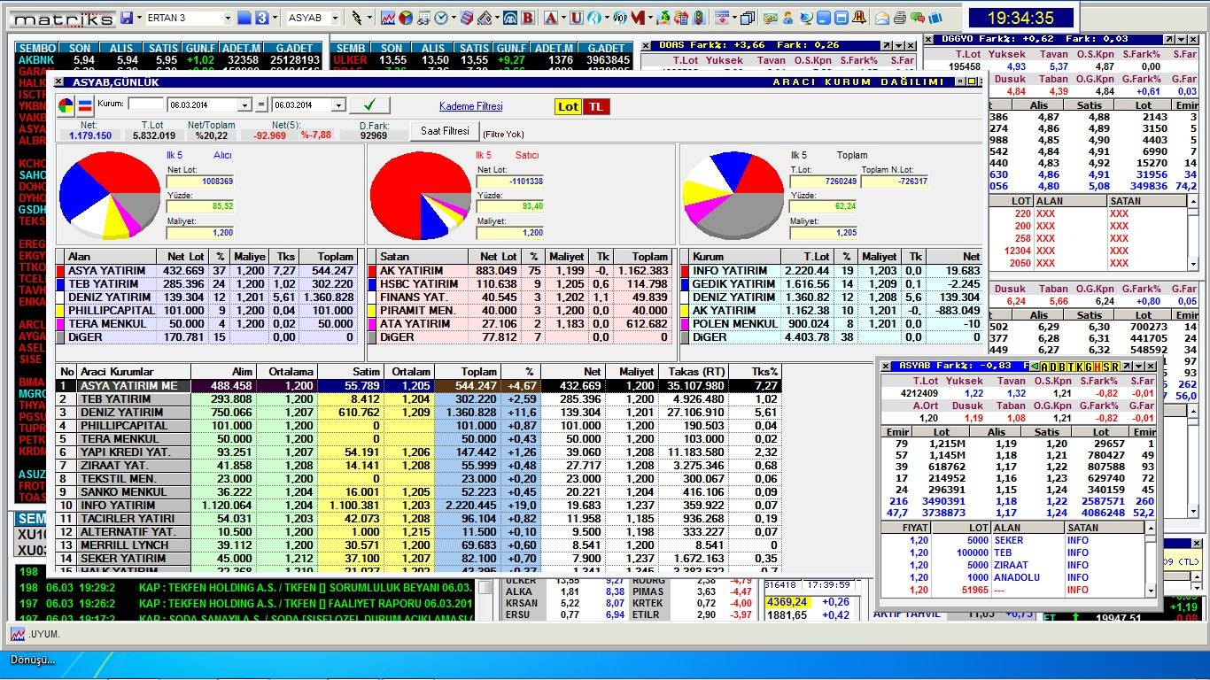Screen dimensions: 1210x680
Task: Show pie chart view in ASYAB window
Action: click(x=66, y=106)
